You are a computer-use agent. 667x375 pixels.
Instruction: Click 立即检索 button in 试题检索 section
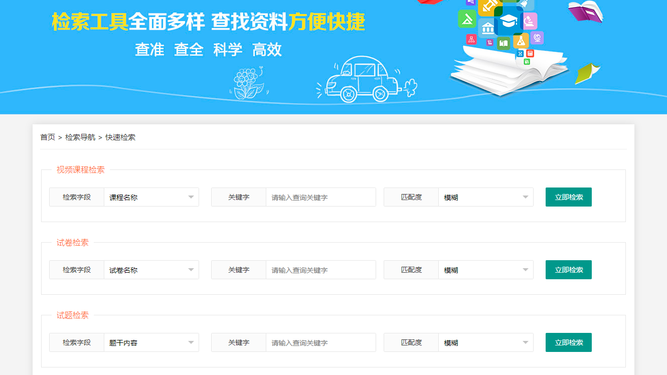568,342
